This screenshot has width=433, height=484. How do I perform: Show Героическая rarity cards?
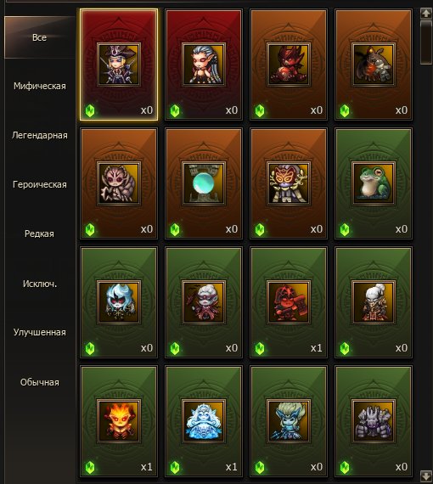(x=40, y=184)
